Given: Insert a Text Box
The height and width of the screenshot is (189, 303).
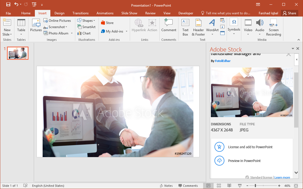Looking at the screenshot, I should point(185,28).
